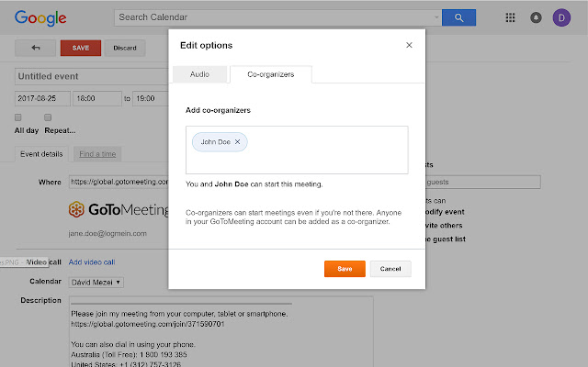This screenshot has width=588, height=367.
Task: Click the Add video call link
Action: coord(92,262)
